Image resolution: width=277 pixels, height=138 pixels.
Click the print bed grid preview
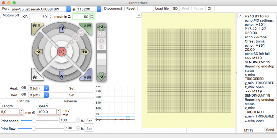pos(189,70)
